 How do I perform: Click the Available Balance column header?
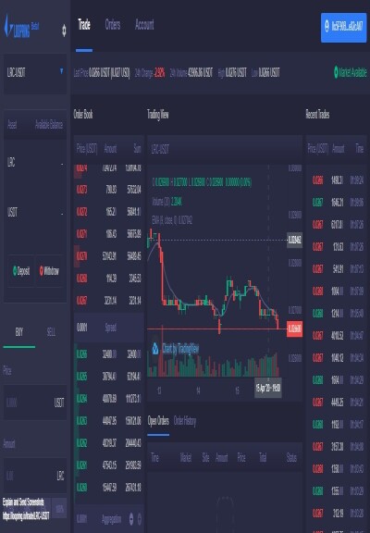49,125
